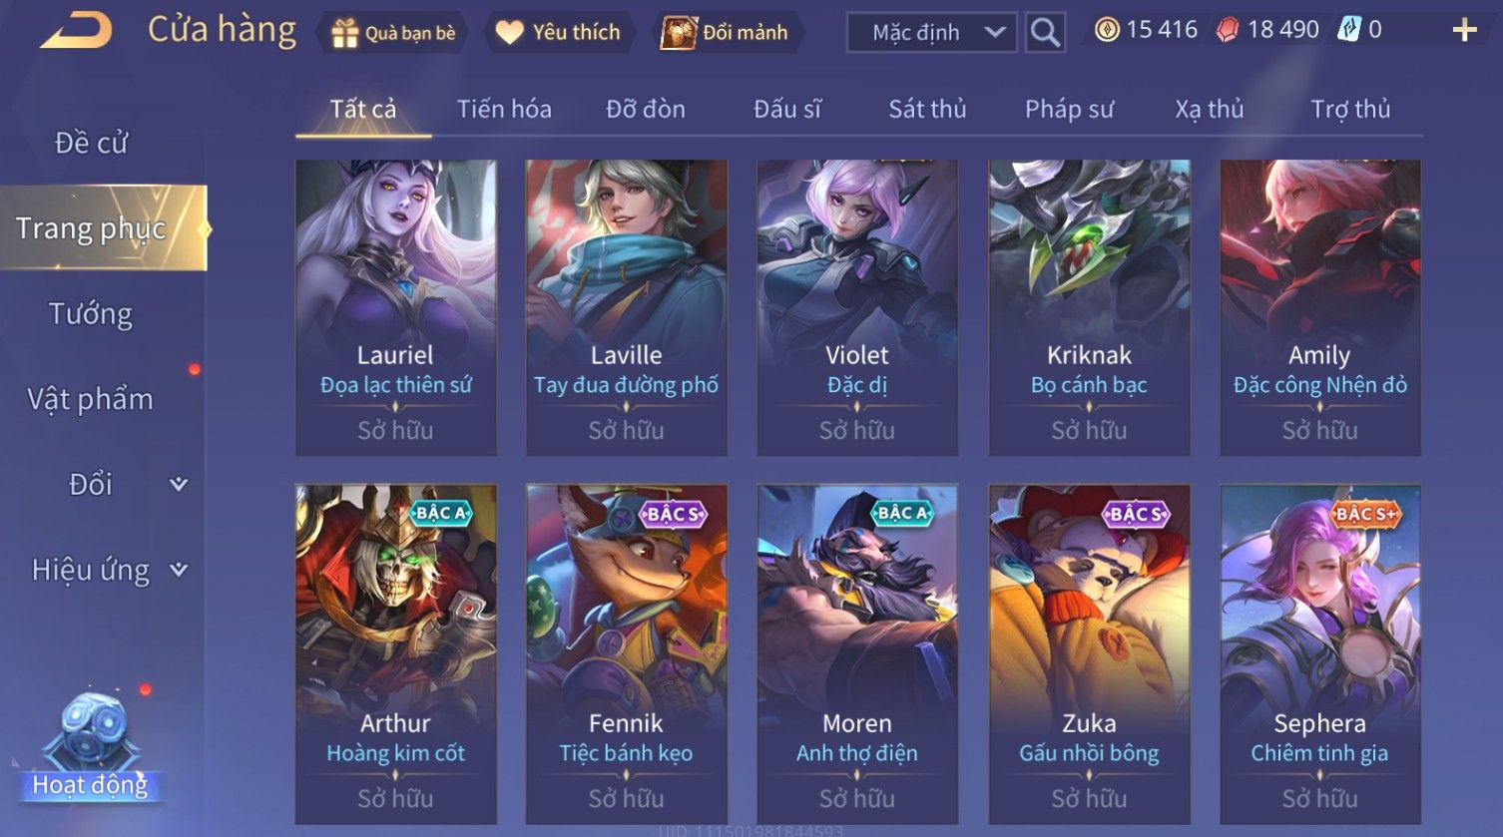The height and width of the screenshot is (837, 1503).
Task: Select the Sephera Chiêm tinh gia skin card
Action: tap(1319, 653)
